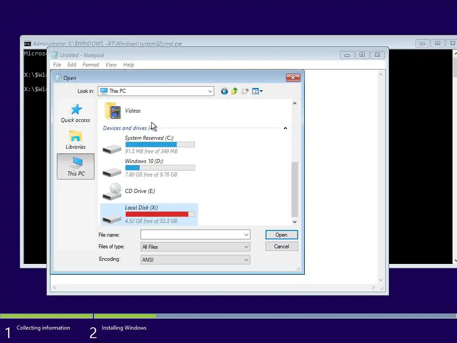Click the '7.80 GB free of 9.76 GB' text
Image resolution: width=457 pixels, height=343 pixels.
click(x=151, y=175)
